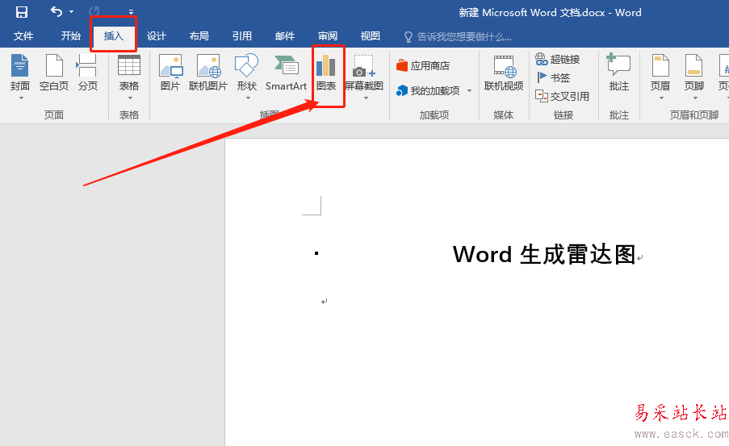Click the 图表 chart button
729x446 pixels.
[326, 73]
